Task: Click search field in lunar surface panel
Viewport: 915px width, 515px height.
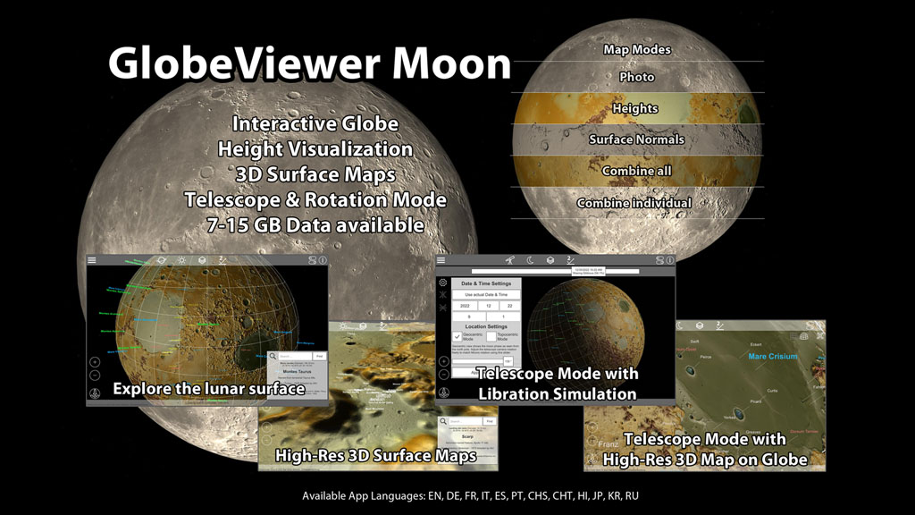Action: [x=295, y=356]
